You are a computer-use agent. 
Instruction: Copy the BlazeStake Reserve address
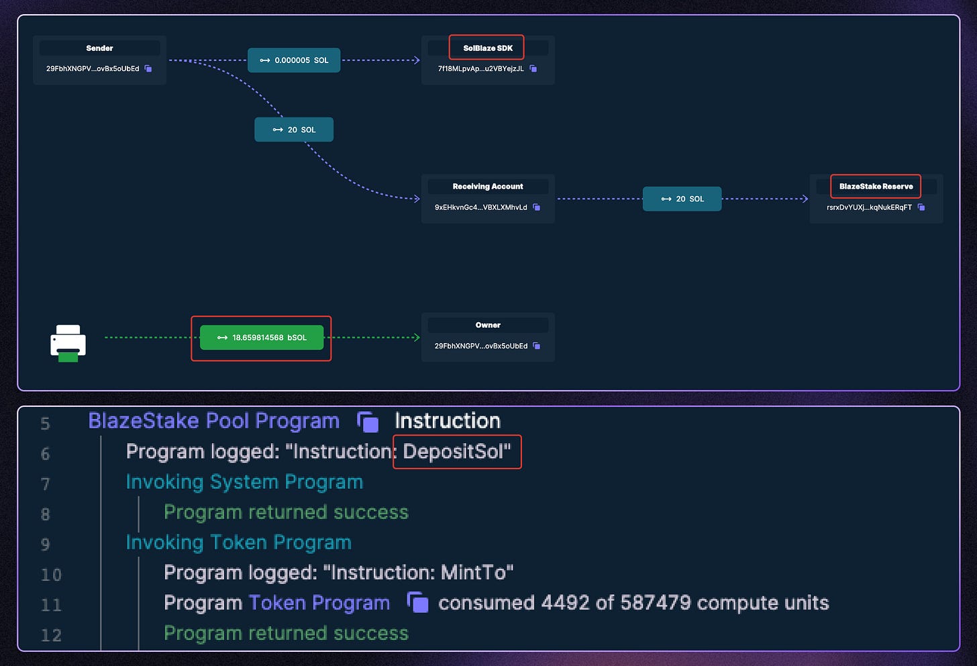pos(921,207)
